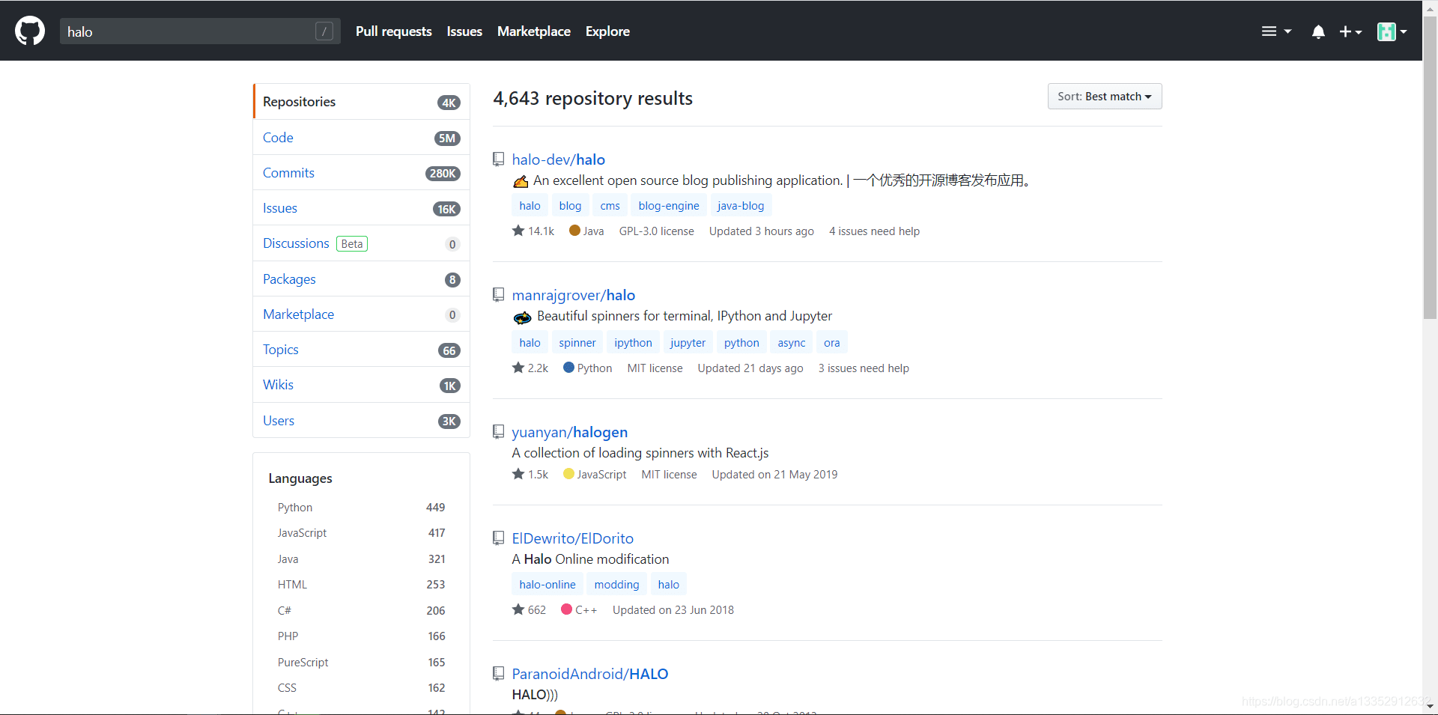Select the Users search category
This screenshot has width=1438, height=715.
pyautogui.click(x=362, y=421)
